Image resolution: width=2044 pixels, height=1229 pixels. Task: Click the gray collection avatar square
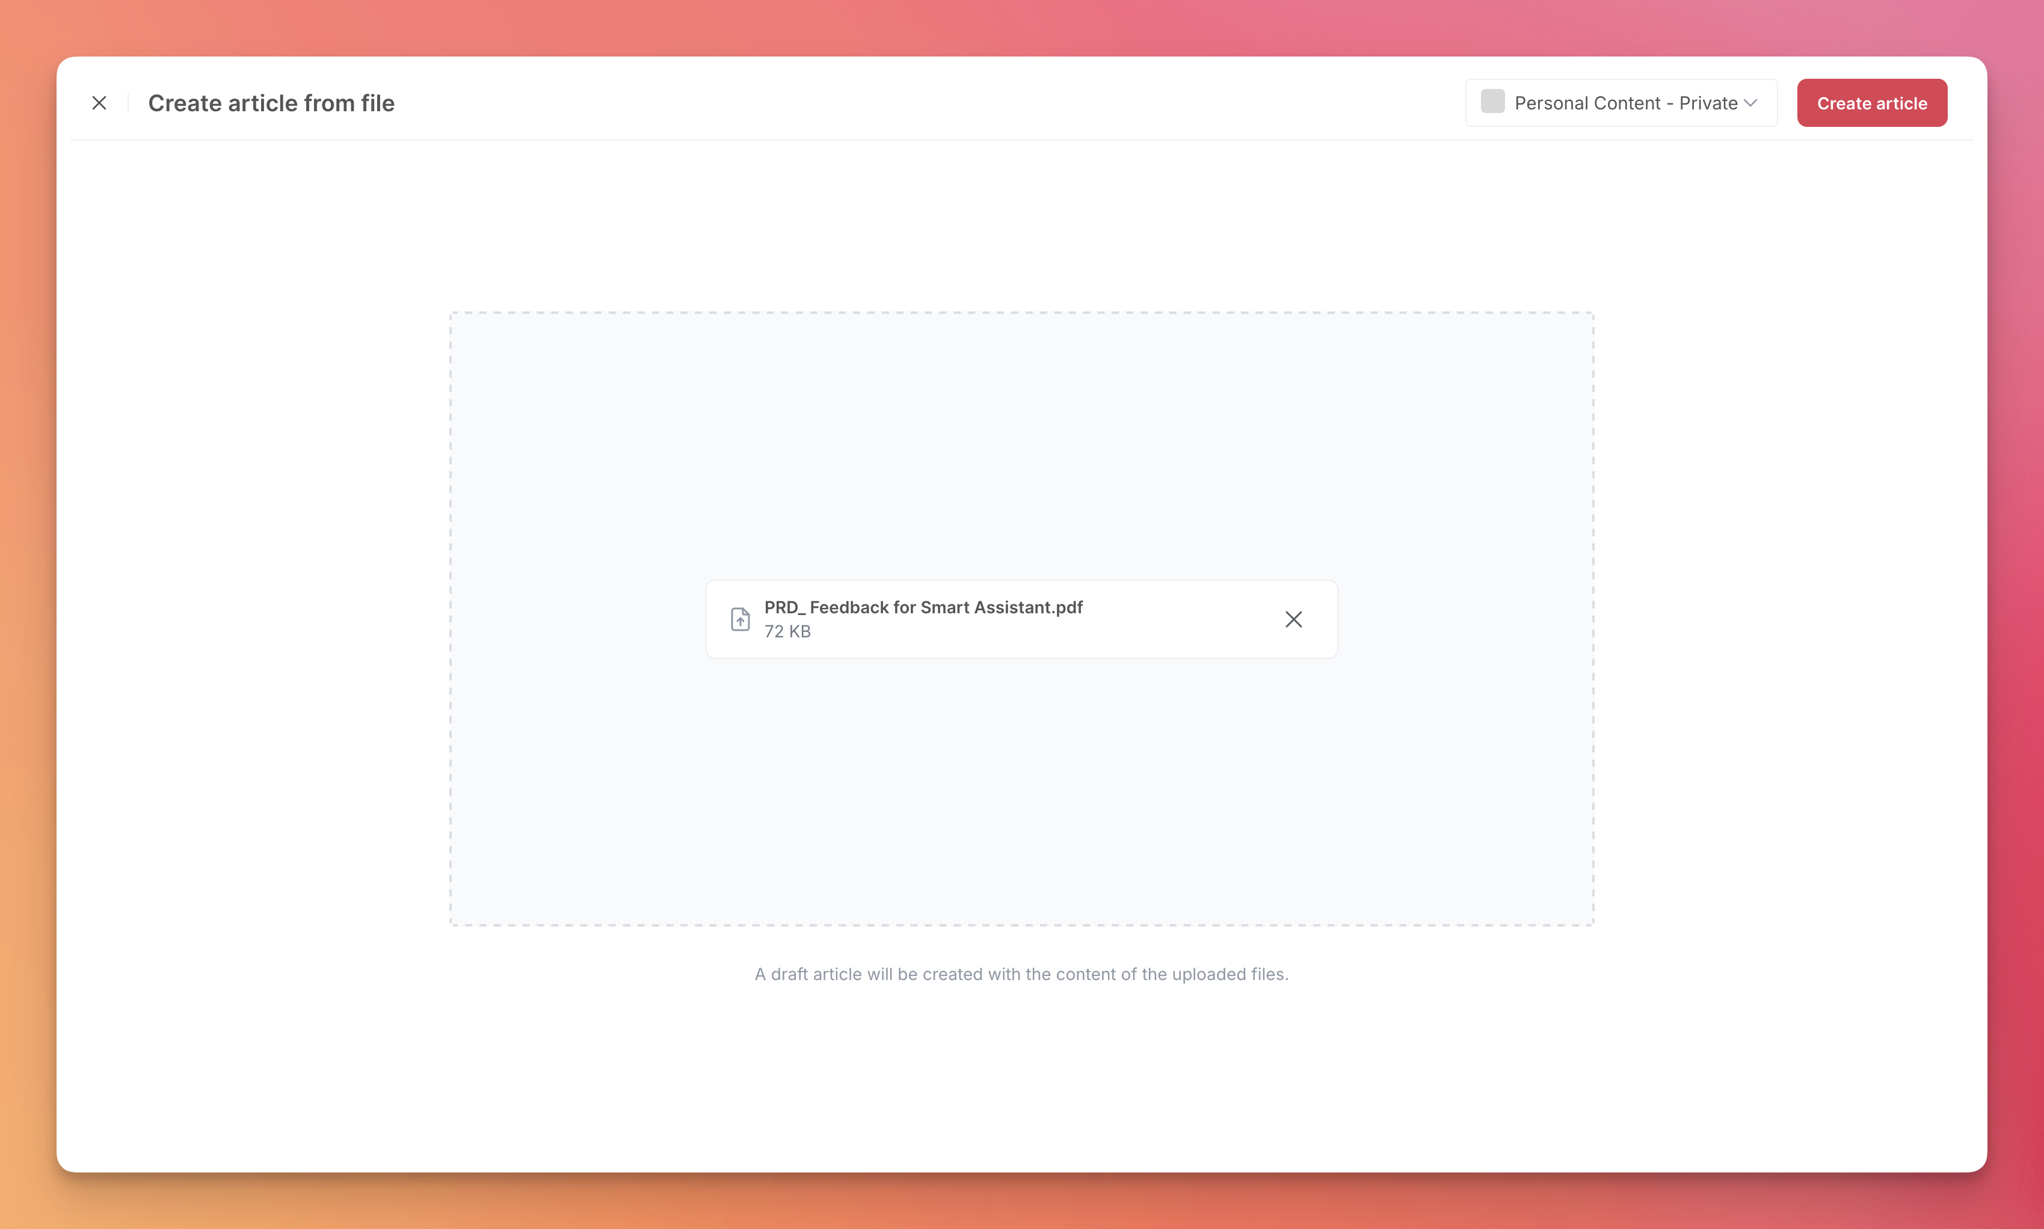1492,102
